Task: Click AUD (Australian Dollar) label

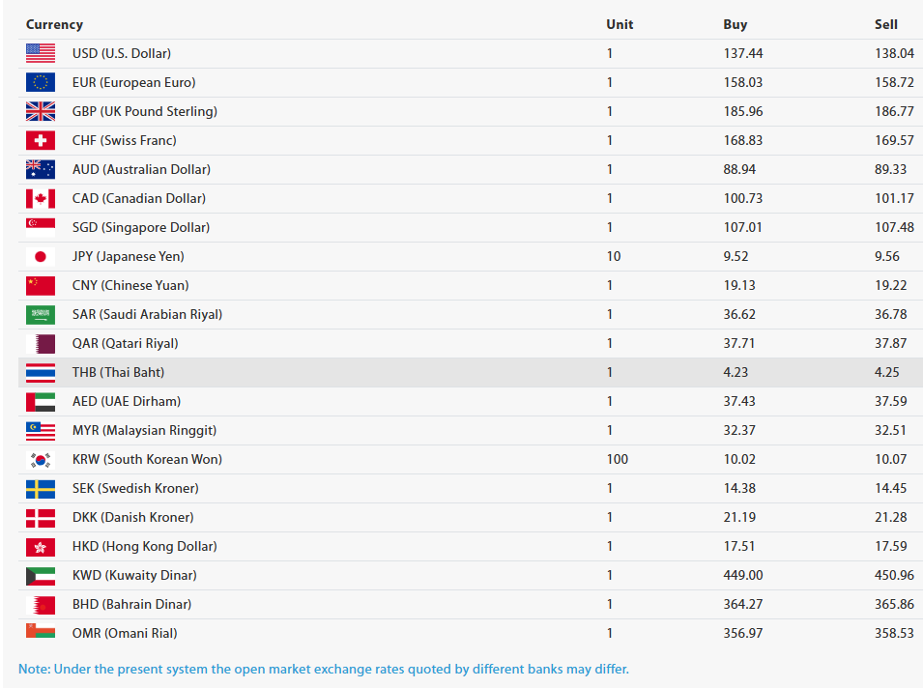Action: 141,169
